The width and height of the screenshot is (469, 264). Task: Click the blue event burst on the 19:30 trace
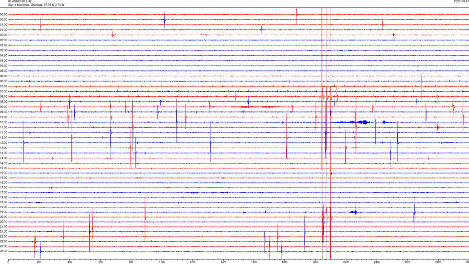tap(355, 212)
